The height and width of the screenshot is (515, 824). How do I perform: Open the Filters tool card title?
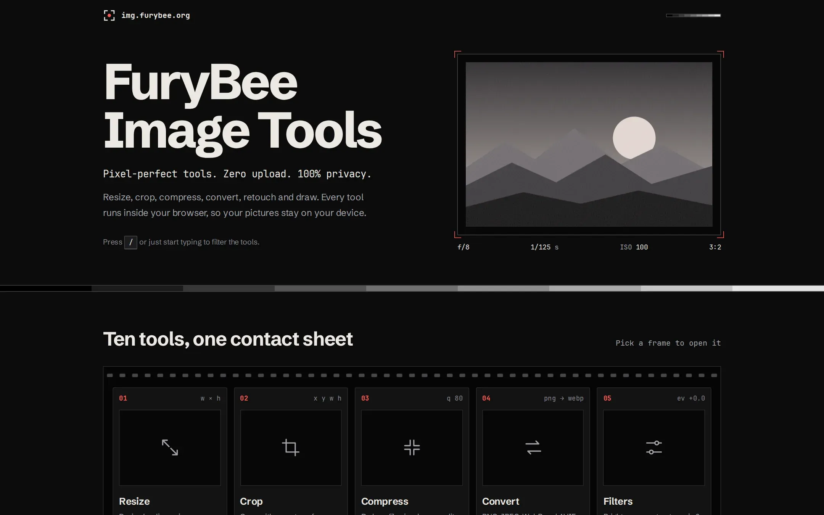click(x=618, y=501)
